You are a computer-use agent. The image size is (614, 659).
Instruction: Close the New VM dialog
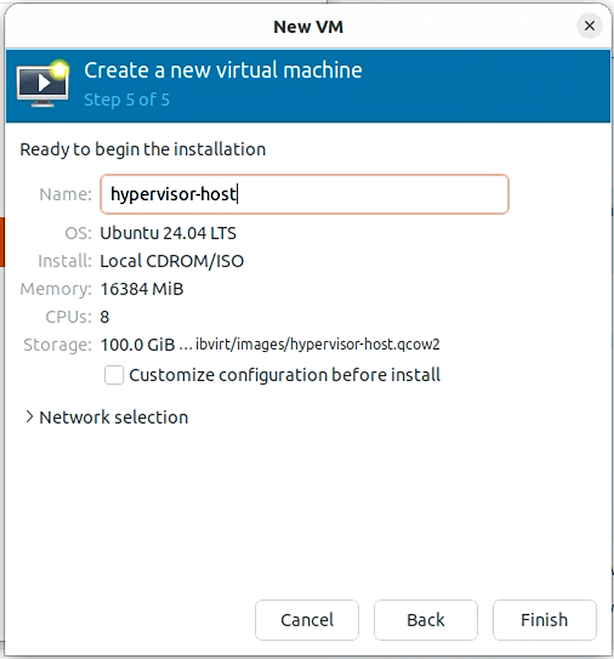point(589,26)
